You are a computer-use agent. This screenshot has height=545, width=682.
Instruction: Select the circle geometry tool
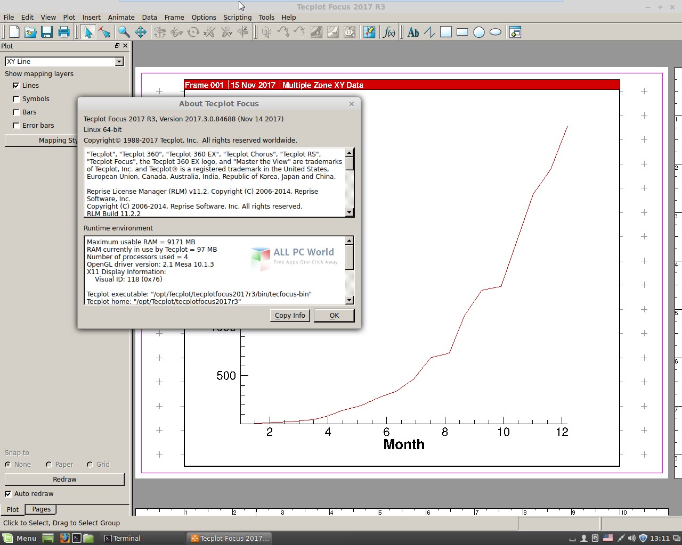pos(479,32)
